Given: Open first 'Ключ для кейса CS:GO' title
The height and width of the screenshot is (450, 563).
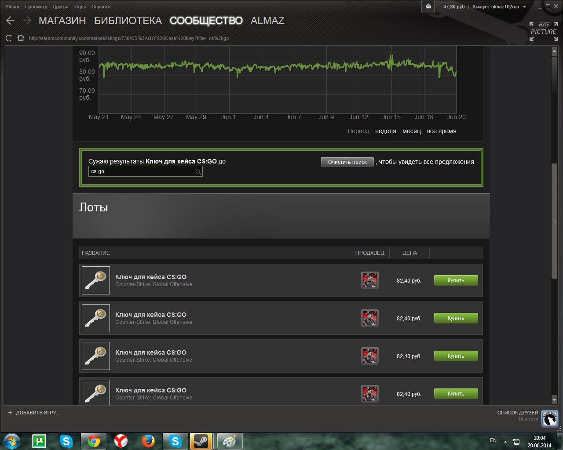Looking at the screenshot, I should pyautogui.click(x=151, y=277).
